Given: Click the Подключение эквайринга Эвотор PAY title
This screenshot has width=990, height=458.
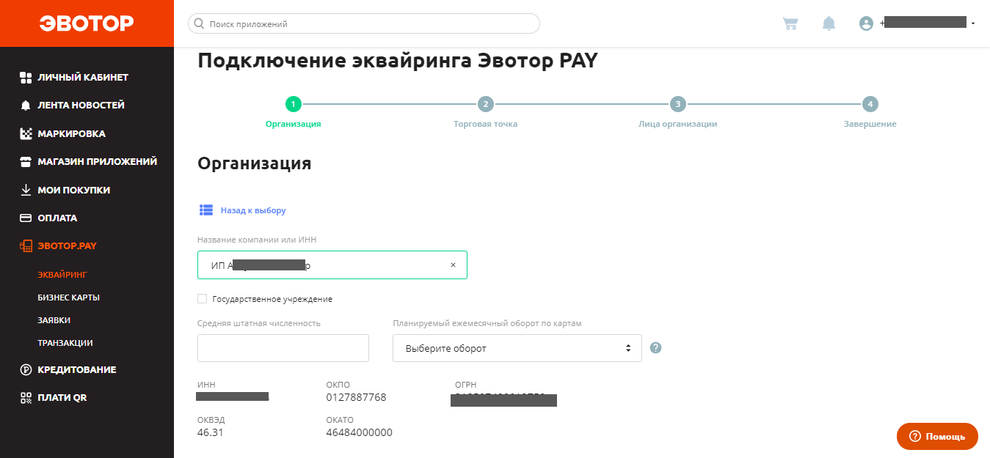Looking at the screenshot, I should click(398, 60).
